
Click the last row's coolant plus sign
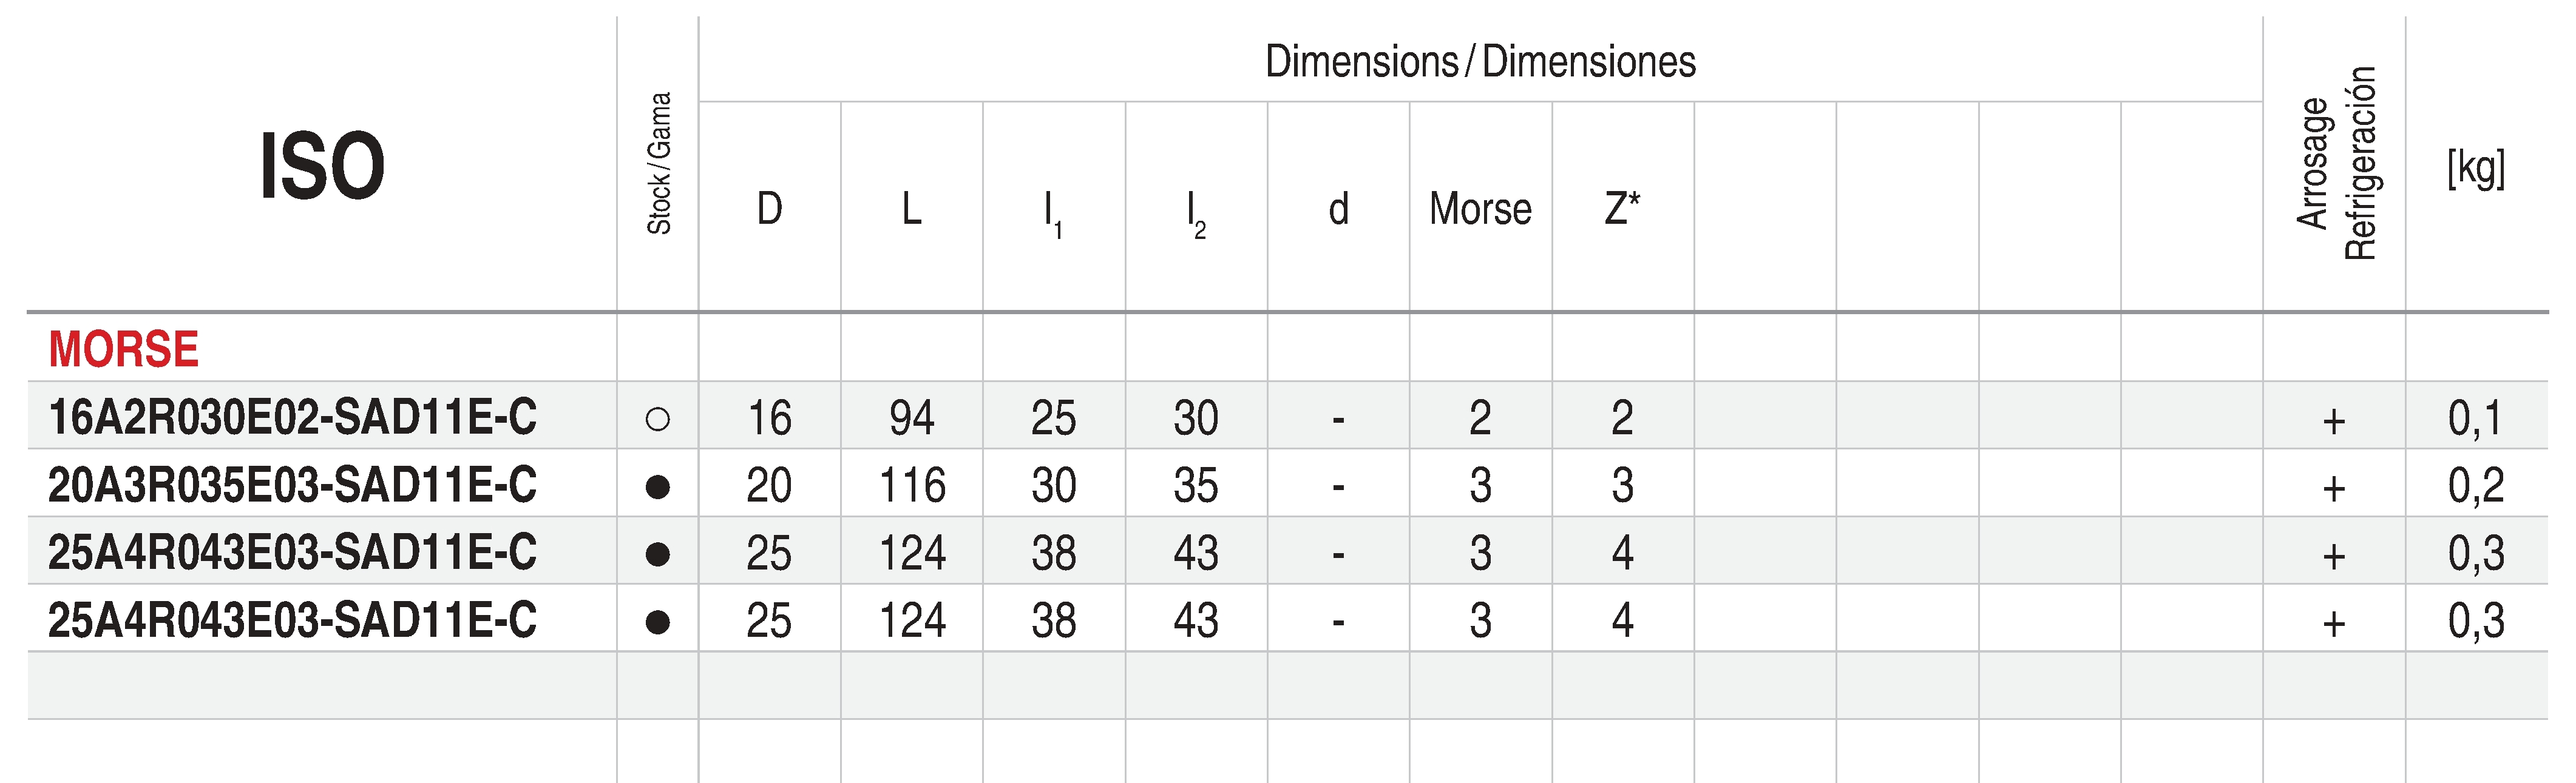click(2334, 624)
